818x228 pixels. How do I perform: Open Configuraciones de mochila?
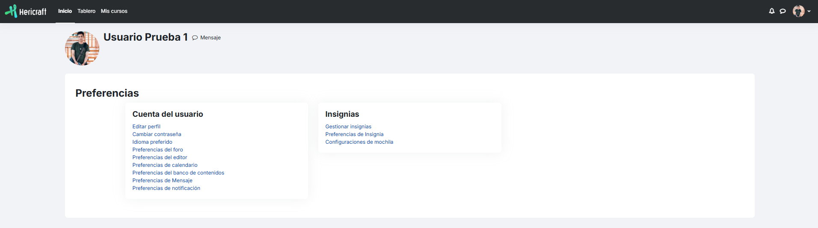point(359,142)
